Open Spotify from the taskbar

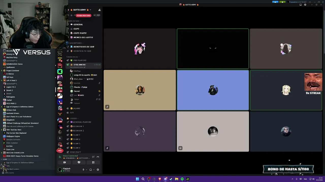point(182,179)
